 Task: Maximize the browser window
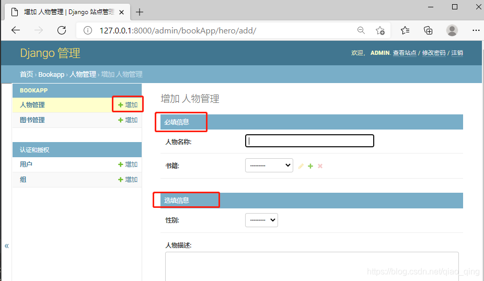coord(455,7)
